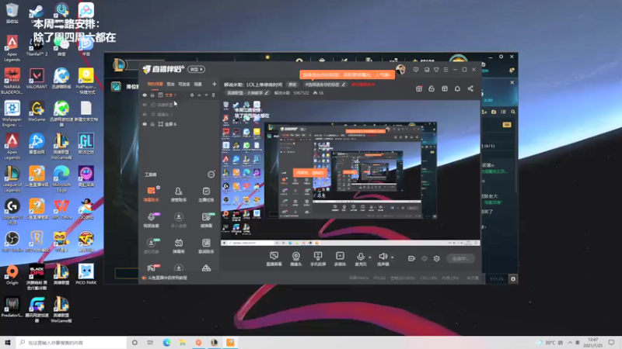Click the 修改 button beside the stream title
This screenshot has width=622, height=349.
pos(292,85)
